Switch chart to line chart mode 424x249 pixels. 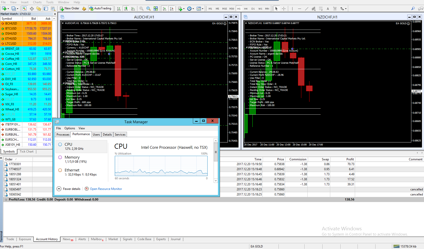click(133, 9)
